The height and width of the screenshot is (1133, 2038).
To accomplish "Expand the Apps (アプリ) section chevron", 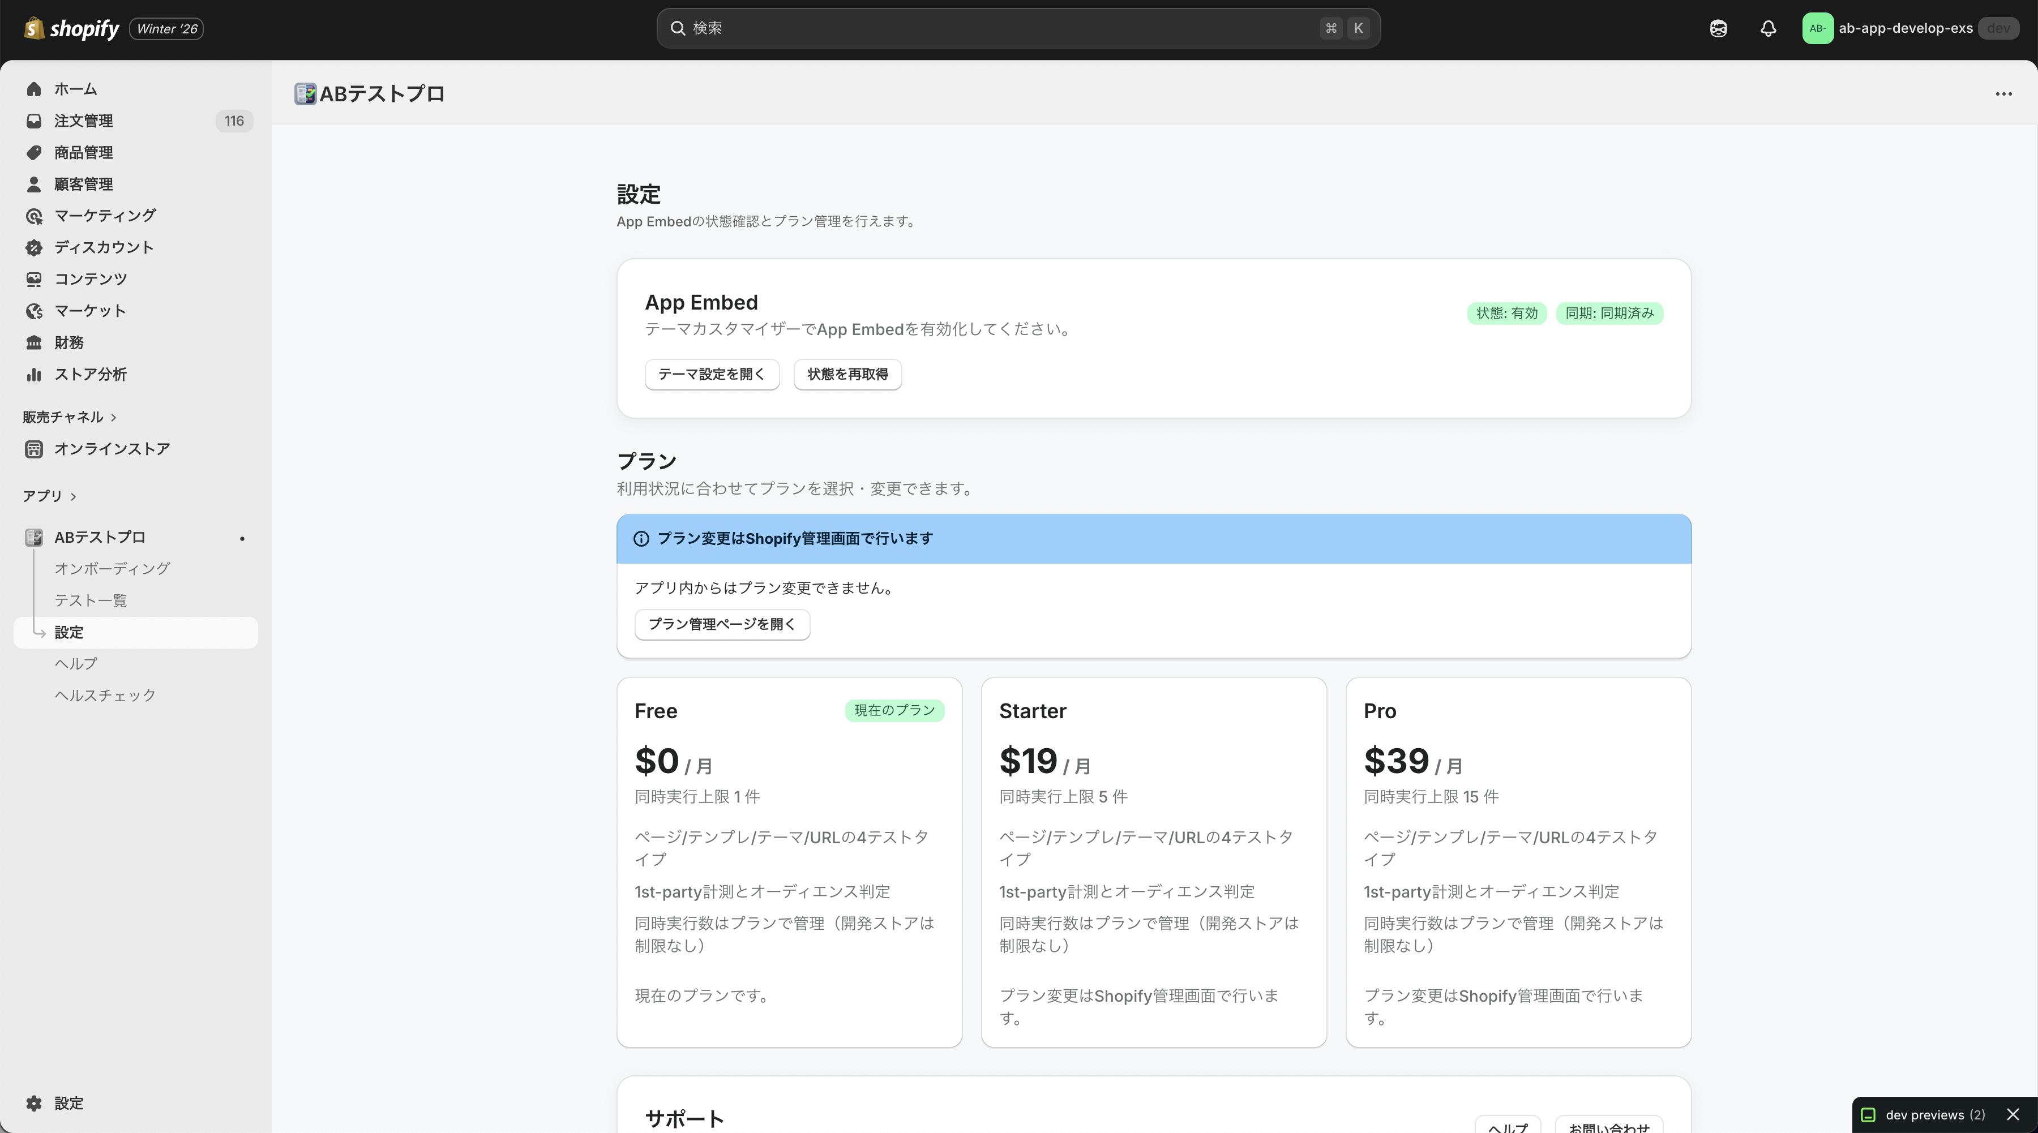I will coord(74,496).
